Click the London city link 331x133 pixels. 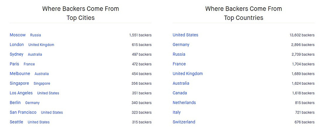(17, 45)
